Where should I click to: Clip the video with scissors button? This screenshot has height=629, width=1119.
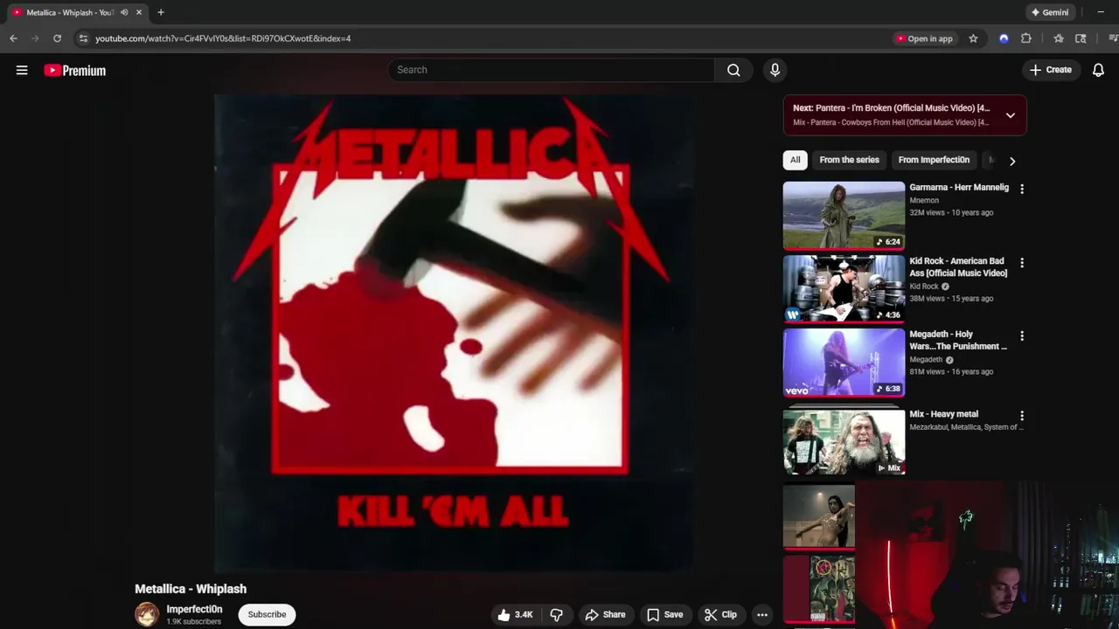click(x=721, y=614)
